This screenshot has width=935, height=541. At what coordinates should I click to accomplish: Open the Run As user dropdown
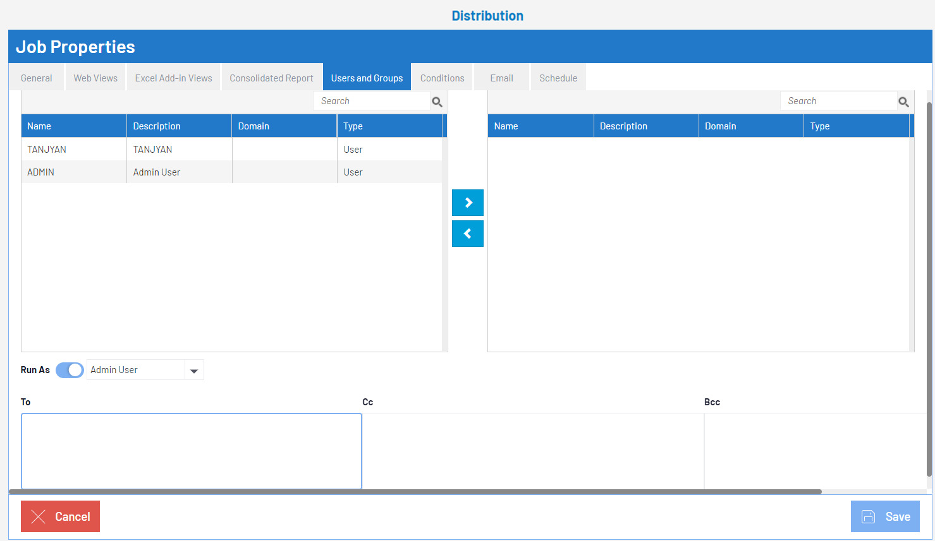pyautogui.click(x=194, y=371)
